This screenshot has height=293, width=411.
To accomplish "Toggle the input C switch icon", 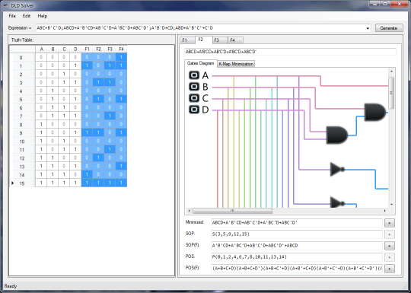I will point(194,98).
